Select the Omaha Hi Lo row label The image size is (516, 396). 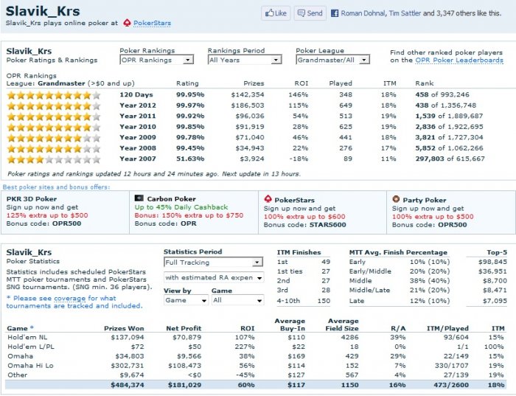[x=30, y=365]
